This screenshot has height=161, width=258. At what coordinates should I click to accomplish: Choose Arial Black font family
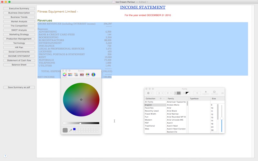172,111
